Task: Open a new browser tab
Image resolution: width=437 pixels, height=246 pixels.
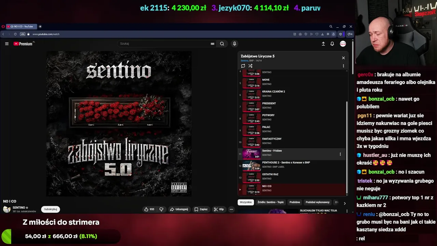Action: 40,26
